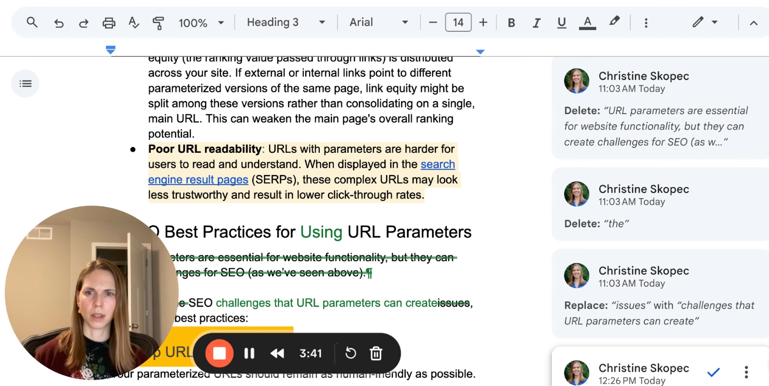Image resolution: width=769 pixels, height=386 pixels.
Task: Open the Arial font dropdown
Action: click(x=378, y=23)
